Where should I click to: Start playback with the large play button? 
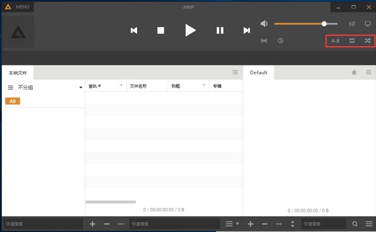[190, 30]
